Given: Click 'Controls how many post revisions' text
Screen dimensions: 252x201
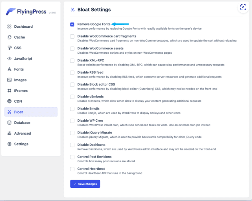Looking at the screenshot, I should [106, 161].
